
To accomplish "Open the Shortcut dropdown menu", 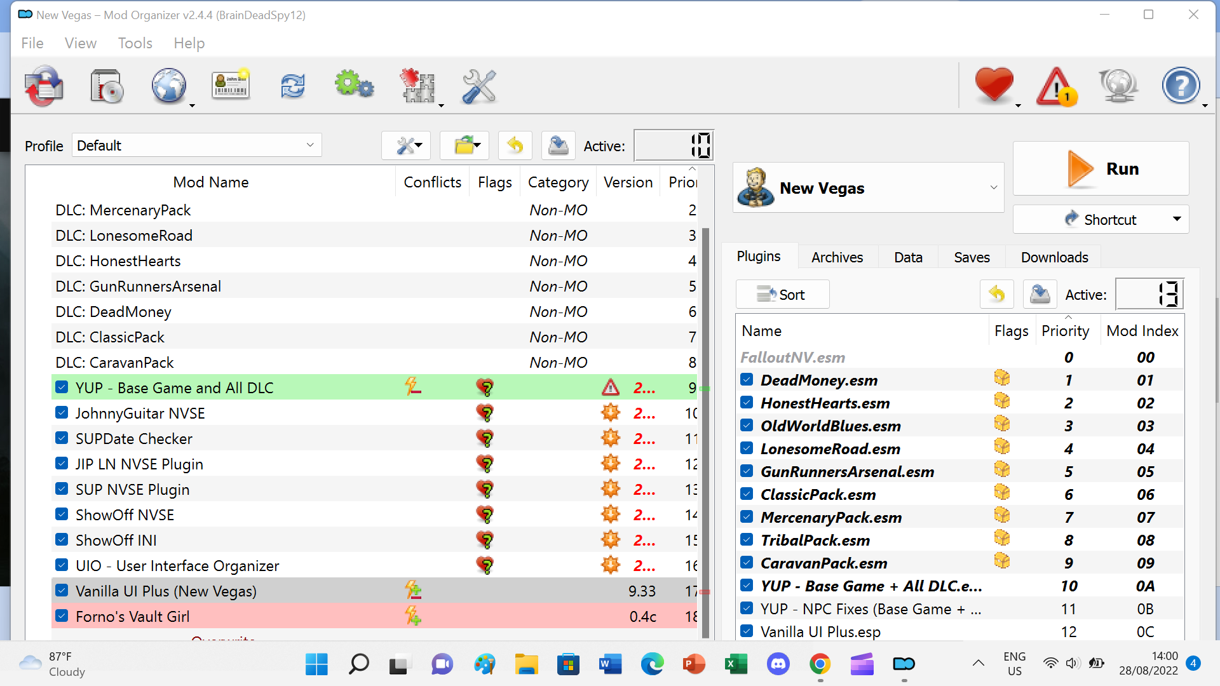I will (1101, 219).
